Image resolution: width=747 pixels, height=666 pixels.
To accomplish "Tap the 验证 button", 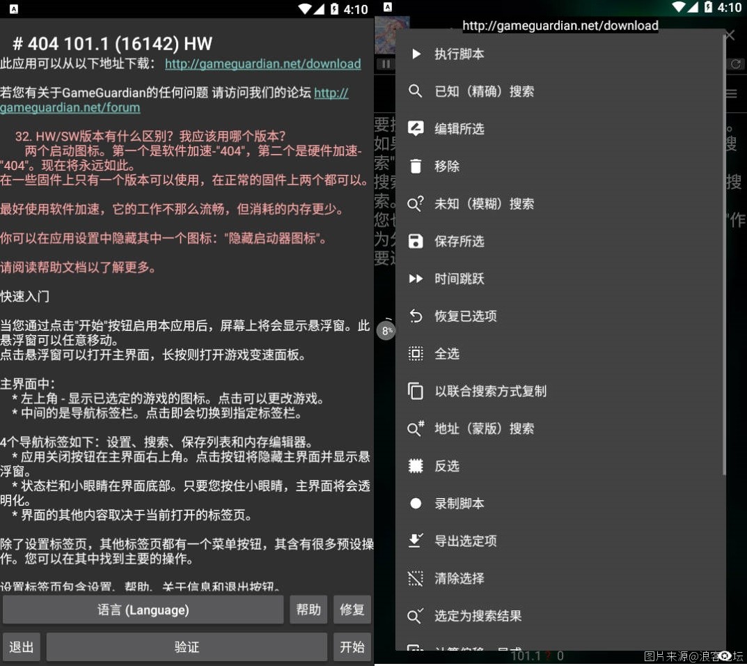I will coord(187,647).
